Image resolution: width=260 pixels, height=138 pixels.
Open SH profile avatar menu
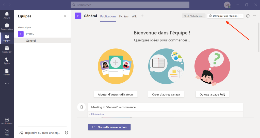(x=227, y=5)
